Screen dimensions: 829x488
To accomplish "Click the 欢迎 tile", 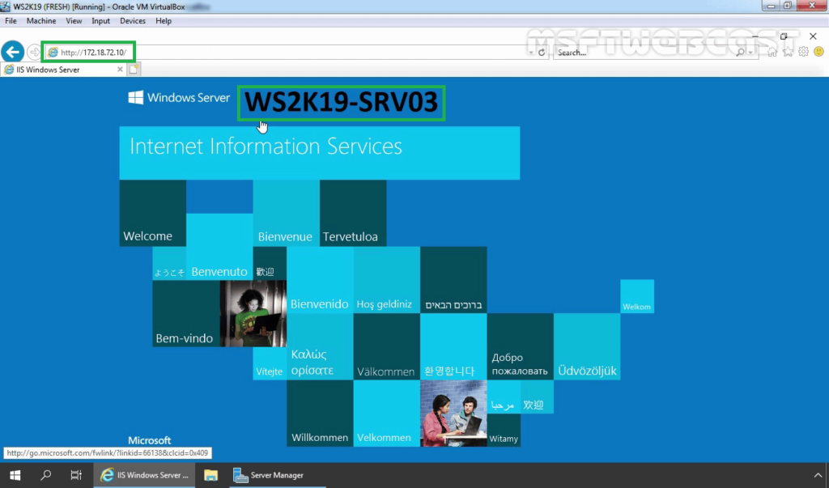I will pos(537,397).
